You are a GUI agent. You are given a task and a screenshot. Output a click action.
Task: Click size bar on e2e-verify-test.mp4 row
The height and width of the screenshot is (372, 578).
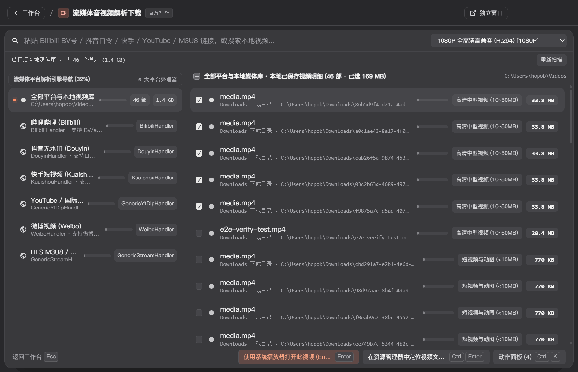(432, 233)
